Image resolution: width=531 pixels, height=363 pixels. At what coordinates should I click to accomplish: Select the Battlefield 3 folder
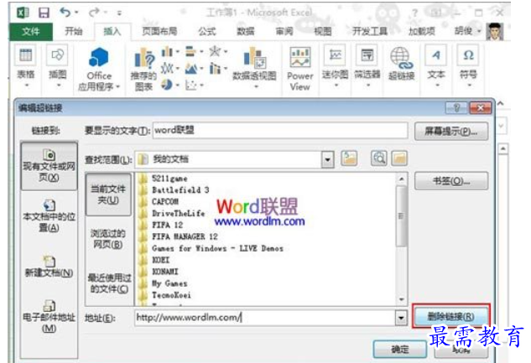(180, 189)
